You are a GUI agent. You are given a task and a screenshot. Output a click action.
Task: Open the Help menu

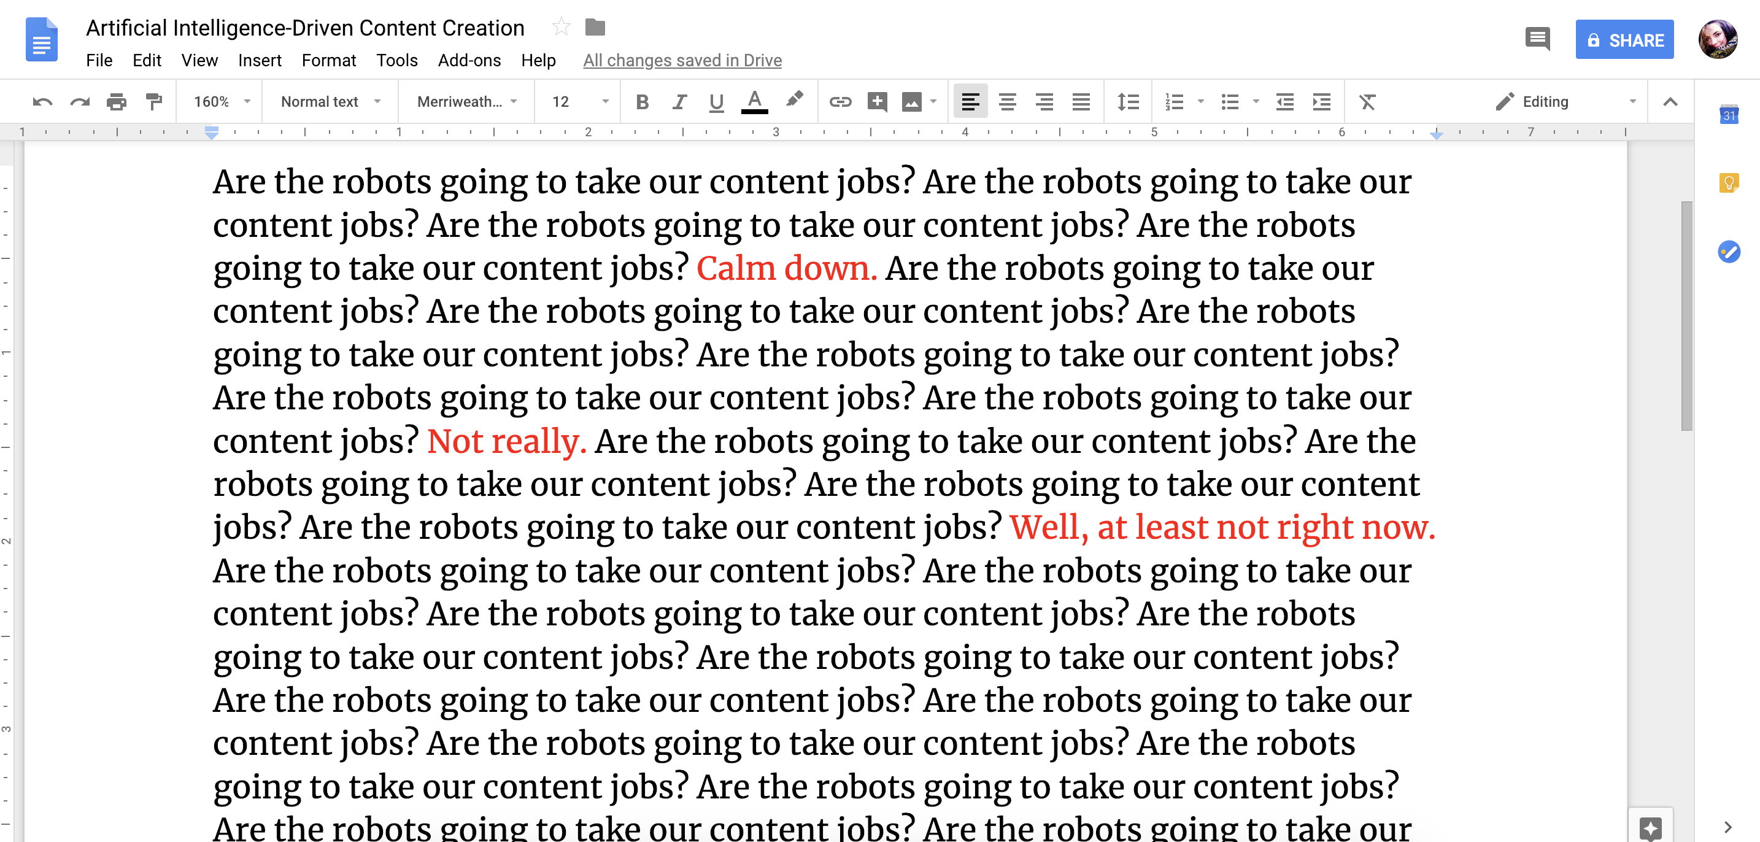click(538, 60)
